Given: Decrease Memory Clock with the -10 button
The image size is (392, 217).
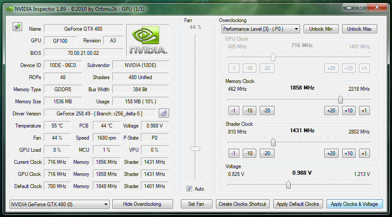Looking at the screenshot, I should (249, 111).
